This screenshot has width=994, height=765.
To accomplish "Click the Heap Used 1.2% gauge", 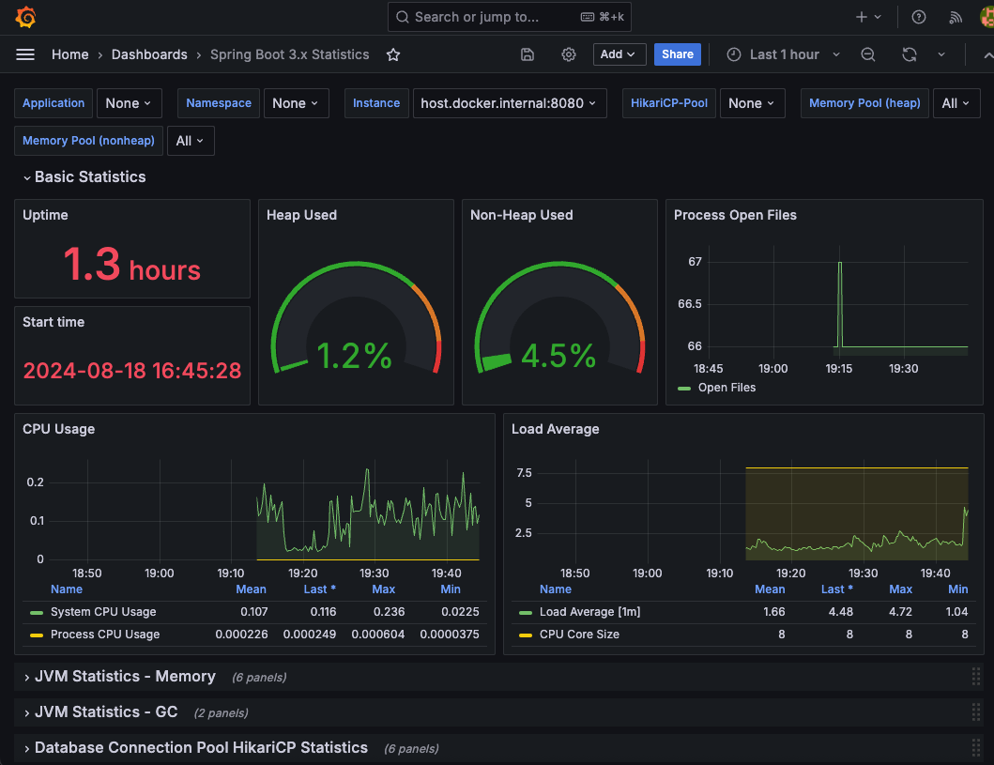I will tap(356, 318).
